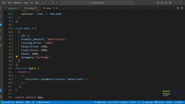Viewport: 185px width, 104px height.
Task: Click the Stock value 1000
Action: tap(35, 54)
